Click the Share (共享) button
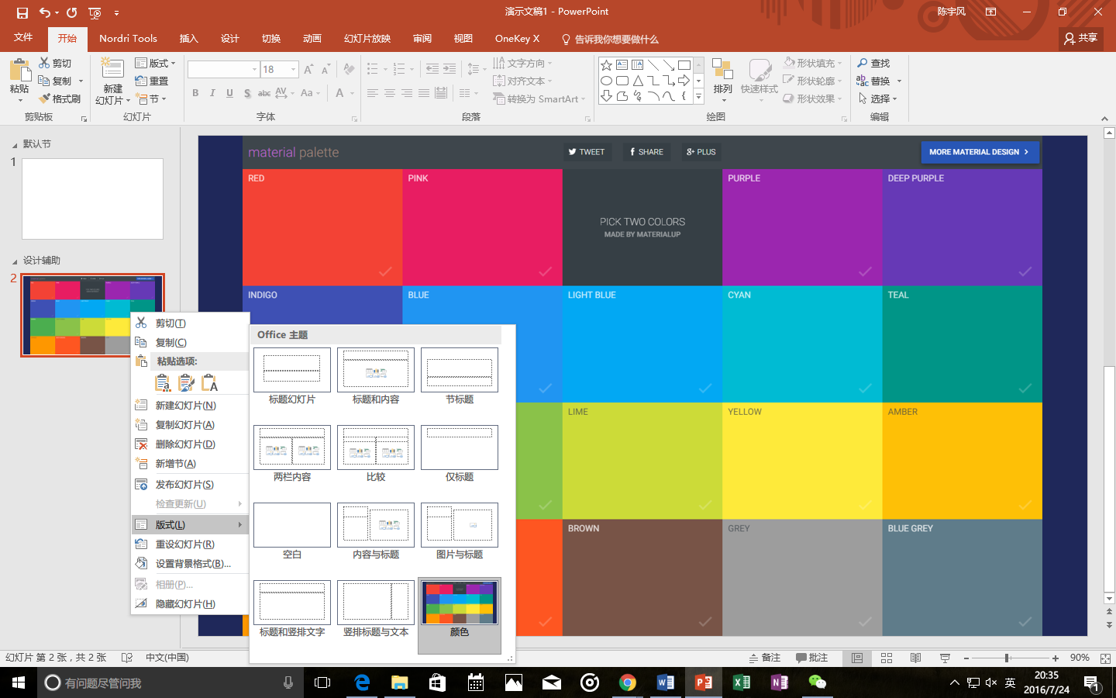Image resolution: width=1116 pixels, height=698 pixels. point(1080,38)
